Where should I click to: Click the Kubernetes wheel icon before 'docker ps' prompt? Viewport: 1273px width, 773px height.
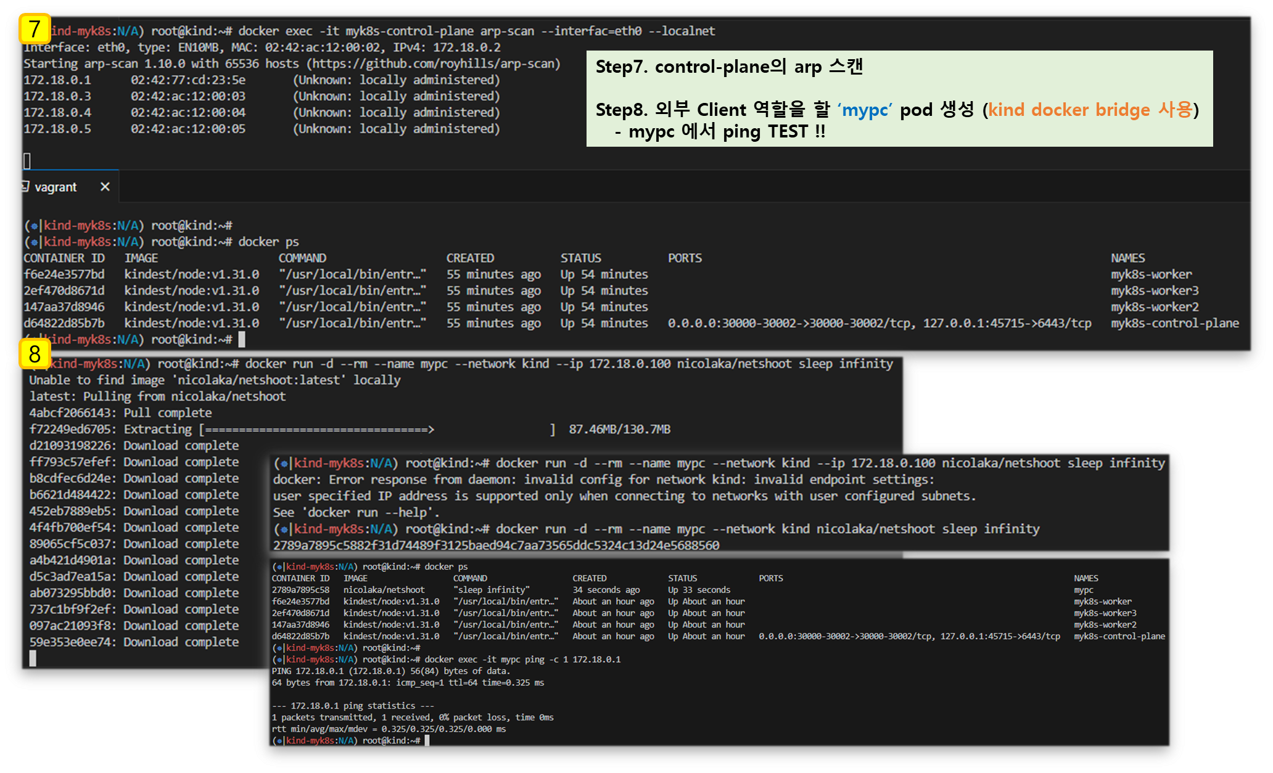click(x=35, y=242)
